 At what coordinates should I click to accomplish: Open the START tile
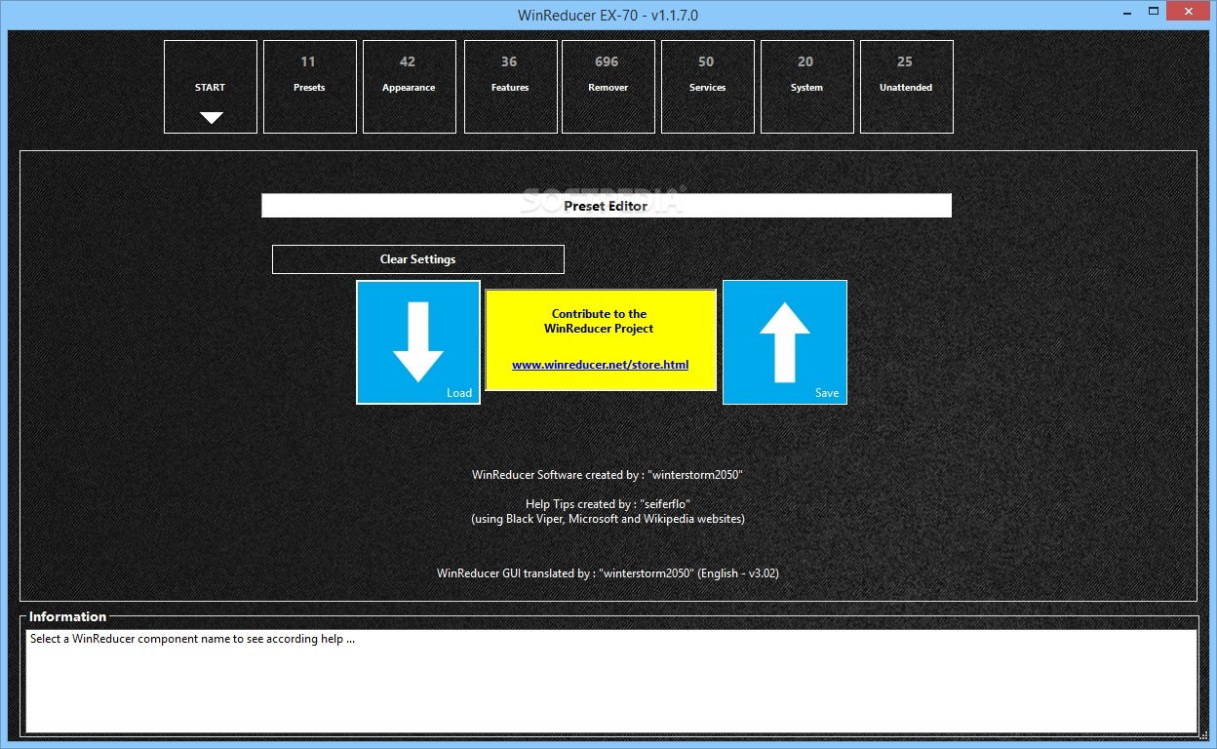[211, 87]
